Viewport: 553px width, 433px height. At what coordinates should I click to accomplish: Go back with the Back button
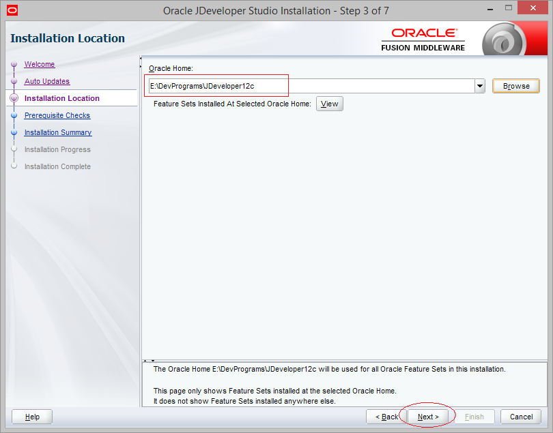(x=386, y=417)
